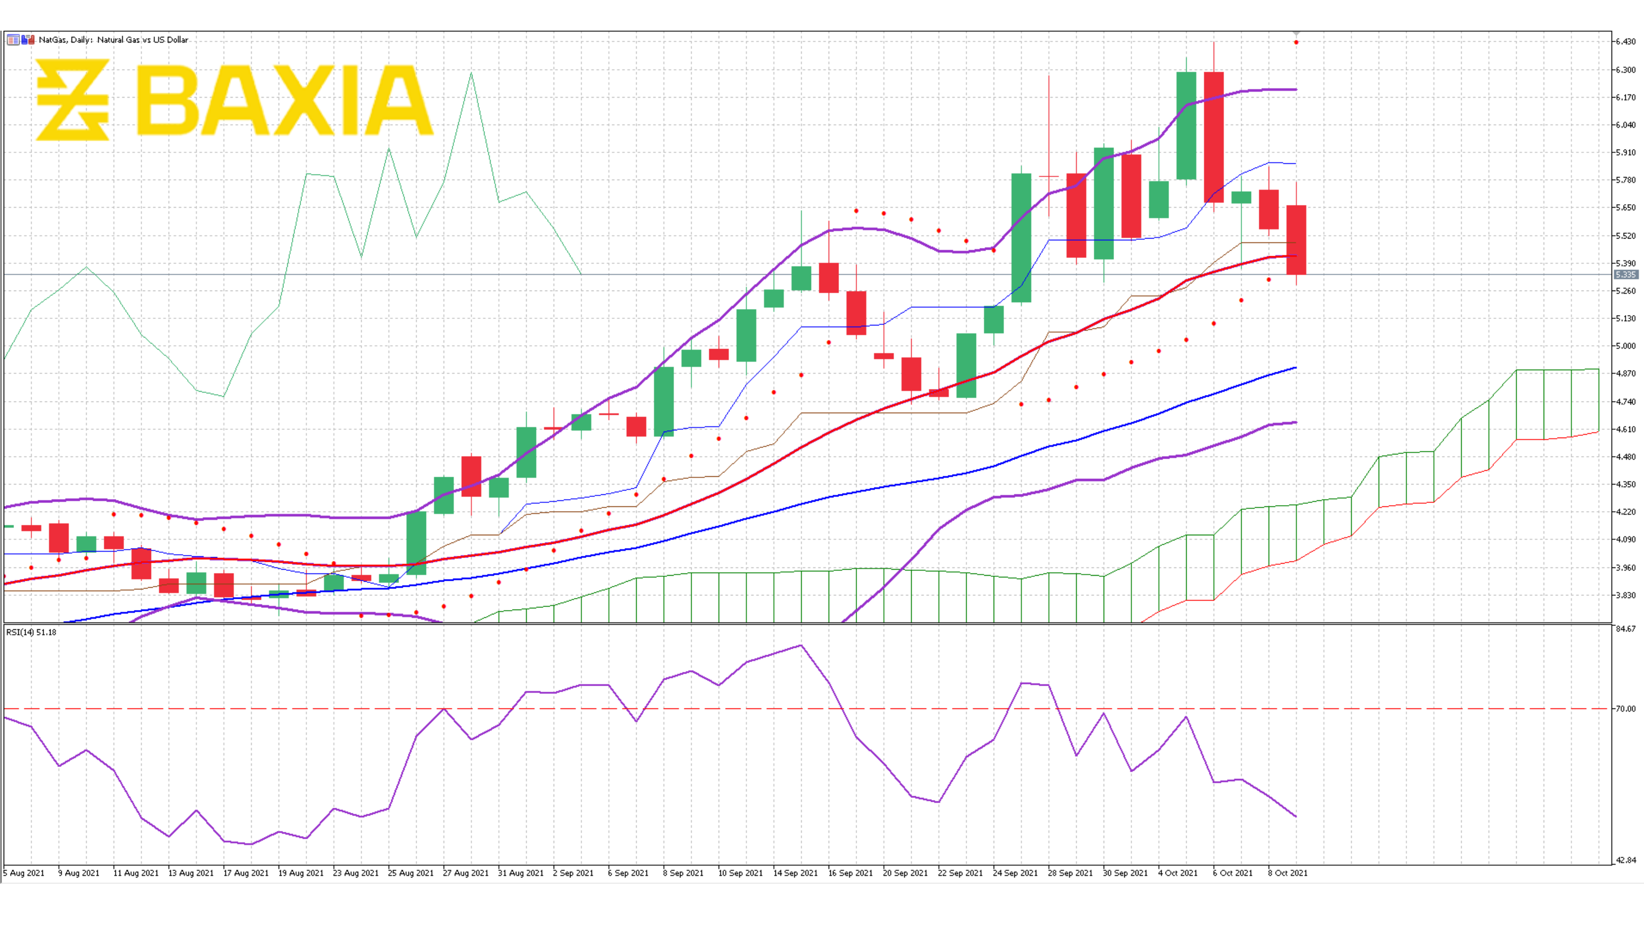Click the 6.430 price scale label
Image resolution: width=1644 pixels, height=926 pixels.
1626,41
